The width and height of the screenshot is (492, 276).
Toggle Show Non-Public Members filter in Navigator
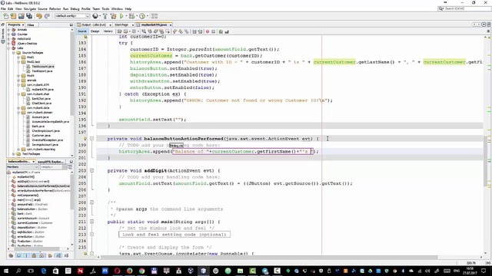pyautogui.click(x=34, y=255)
